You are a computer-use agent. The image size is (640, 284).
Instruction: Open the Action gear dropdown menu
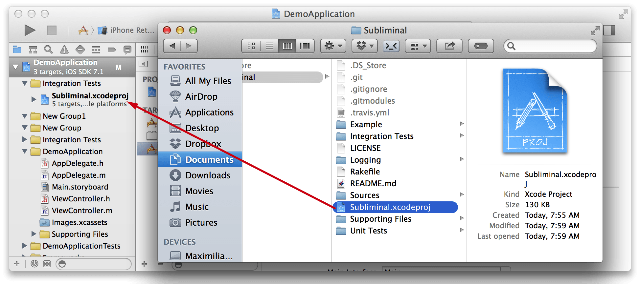(x=333, y=46)
